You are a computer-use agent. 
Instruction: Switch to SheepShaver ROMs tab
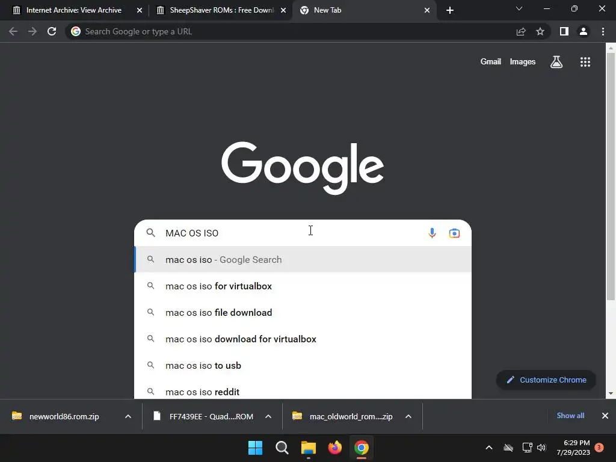(x=221, y=10)
